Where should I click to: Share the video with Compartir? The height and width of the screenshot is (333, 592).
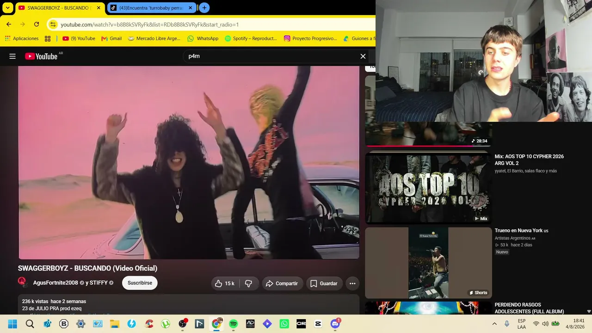pos(282,284)
